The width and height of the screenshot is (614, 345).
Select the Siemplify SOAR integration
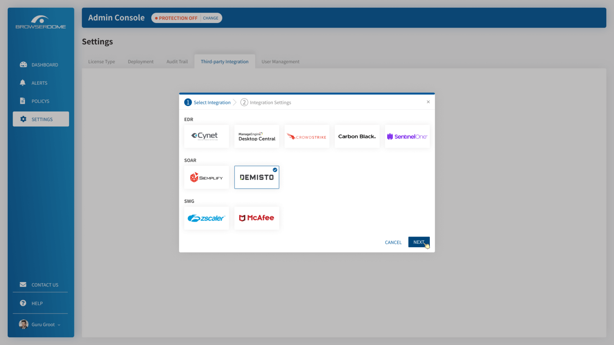point(206,177)
